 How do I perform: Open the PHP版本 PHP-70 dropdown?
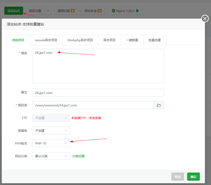click(x=51, y=143)
